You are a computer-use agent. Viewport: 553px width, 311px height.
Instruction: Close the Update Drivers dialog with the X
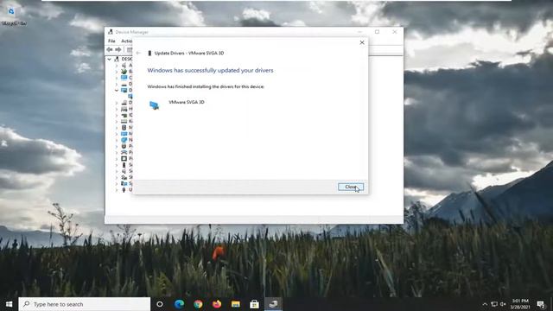click(362, 42)
